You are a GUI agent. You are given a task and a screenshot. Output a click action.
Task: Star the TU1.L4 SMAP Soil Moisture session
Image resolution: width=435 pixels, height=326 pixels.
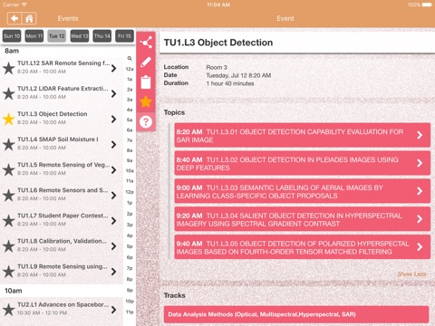(x=9, y=144)
